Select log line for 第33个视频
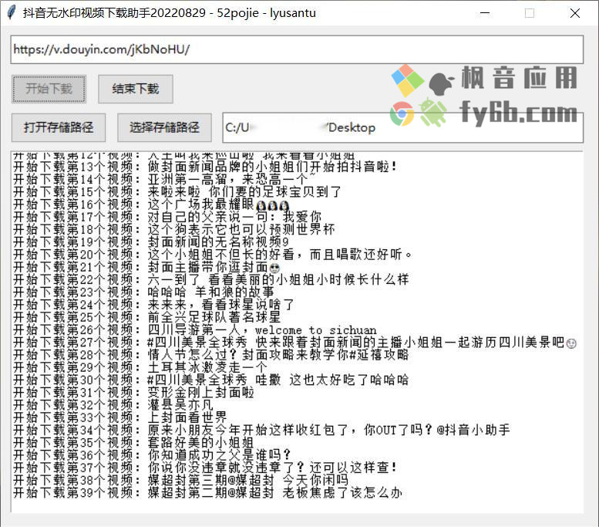Viewport: 599px width, 527px height. point(120,417)
